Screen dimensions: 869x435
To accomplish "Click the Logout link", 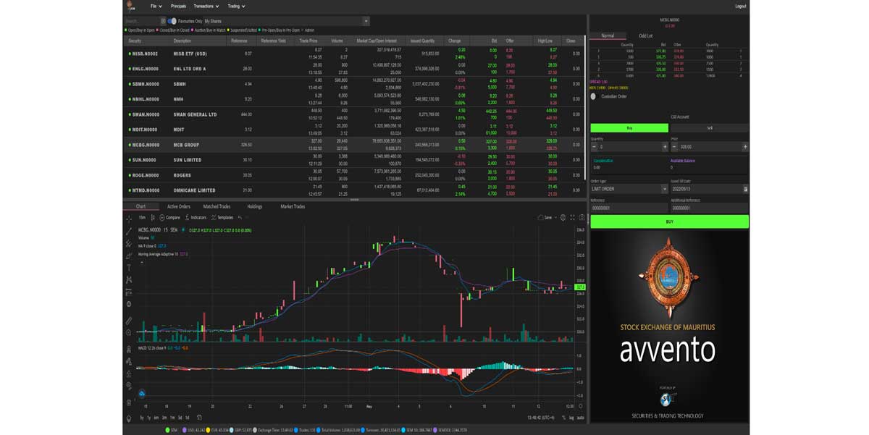I will (740, 6).
